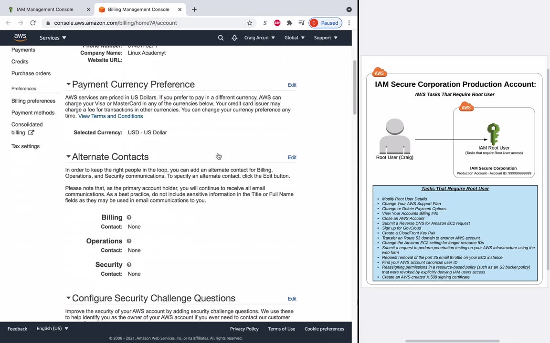This screenshot has height=343, width=550.
Task: Open Payment methods in the sidebar
Action: pos(33,113)
